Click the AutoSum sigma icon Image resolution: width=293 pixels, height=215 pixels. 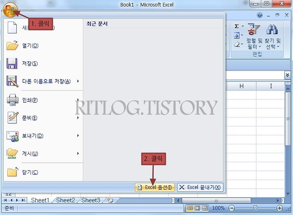[x=236, y=26]
